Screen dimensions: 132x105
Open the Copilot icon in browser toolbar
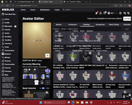130,6
